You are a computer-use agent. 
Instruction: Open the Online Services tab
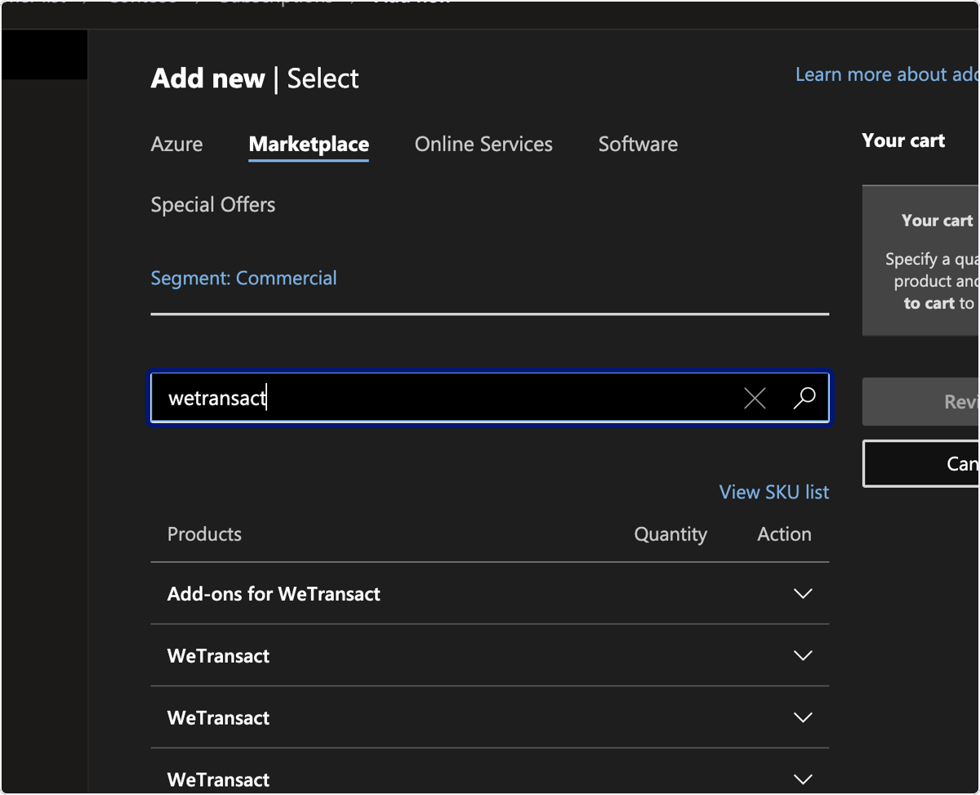click(x=483, y=145)
